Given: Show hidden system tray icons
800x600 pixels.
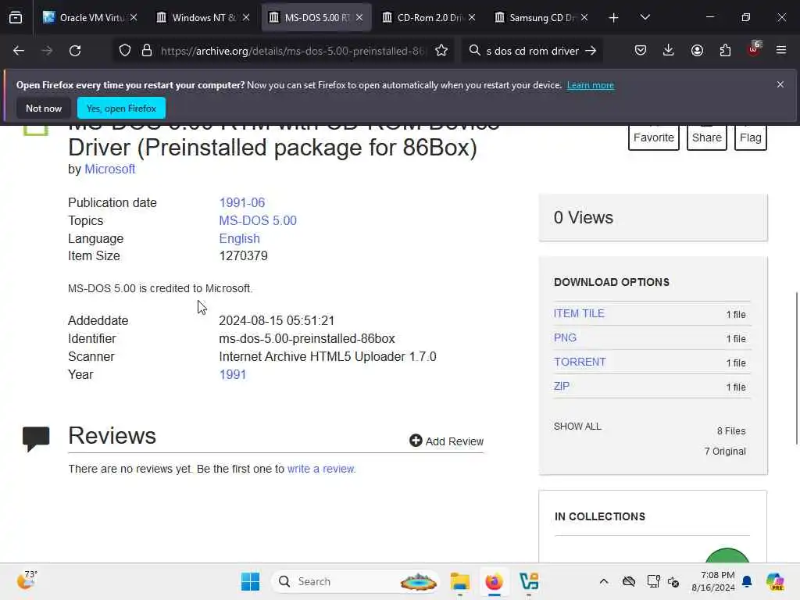Looking at the screenshot, I should pos(604,581).
